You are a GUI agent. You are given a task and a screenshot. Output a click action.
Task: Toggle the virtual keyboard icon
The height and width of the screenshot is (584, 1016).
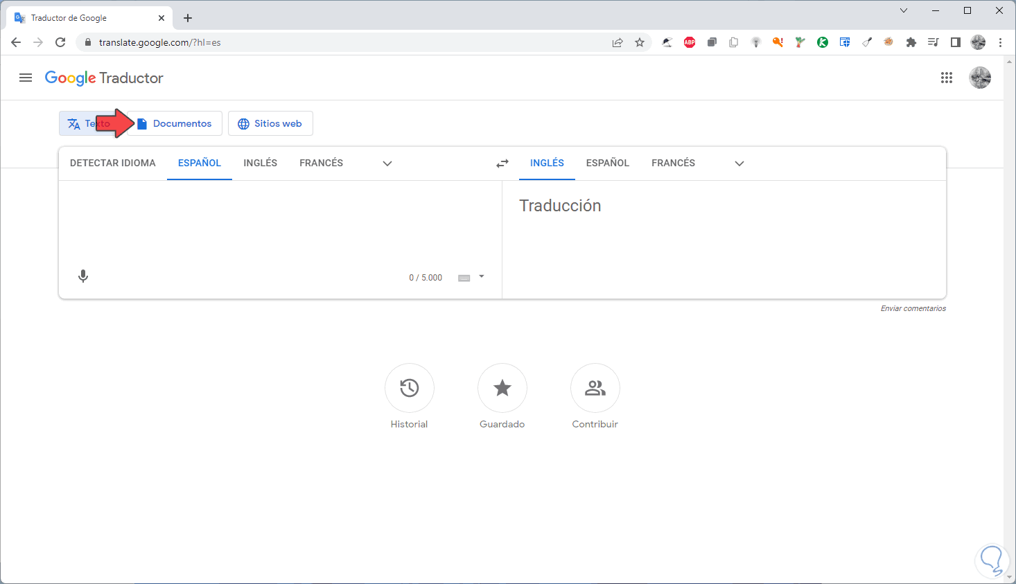[x=464, y=278]
